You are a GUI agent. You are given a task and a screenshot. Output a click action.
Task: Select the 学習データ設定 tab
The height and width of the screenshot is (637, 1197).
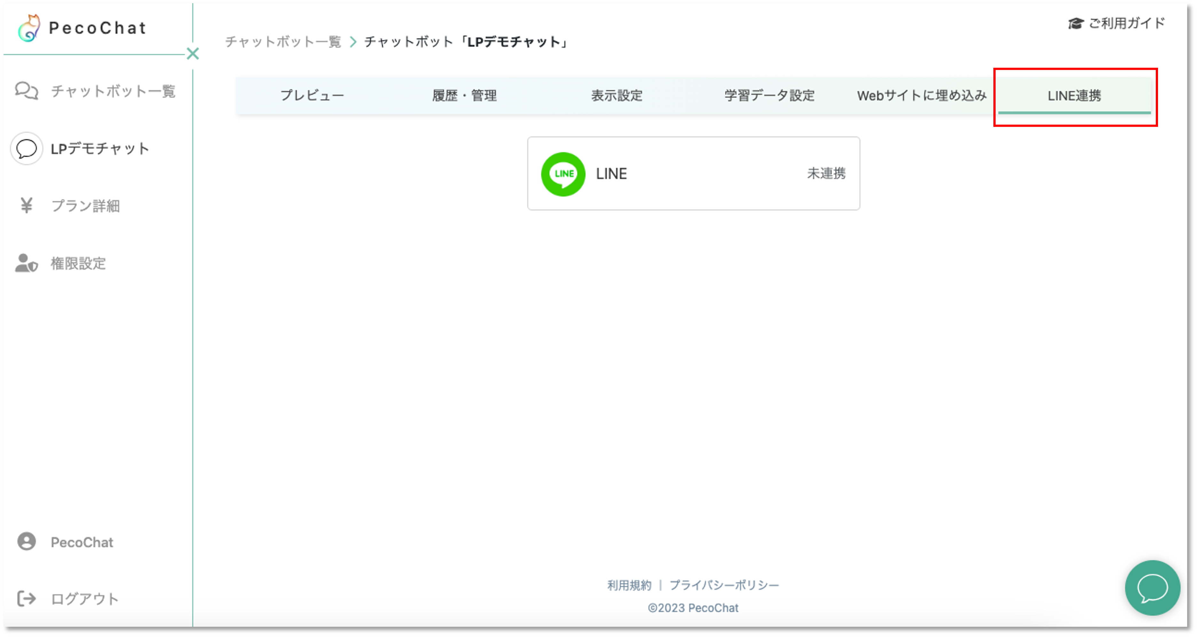(769, 96)
